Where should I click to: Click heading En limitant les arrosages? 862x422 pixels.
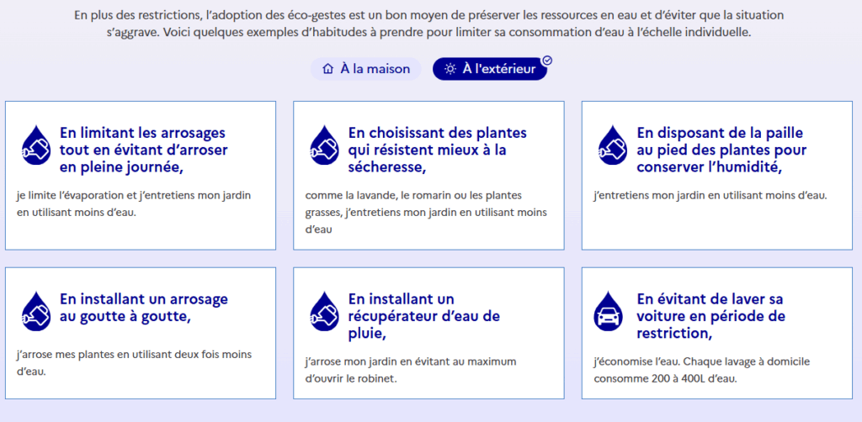(143, 150)
